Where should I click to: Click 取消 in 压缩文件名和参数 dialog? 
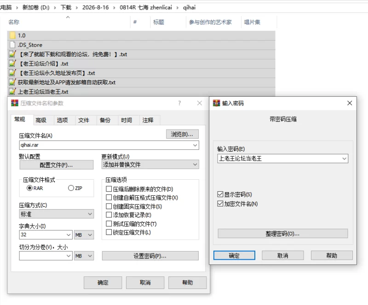(x=145, y=282)
